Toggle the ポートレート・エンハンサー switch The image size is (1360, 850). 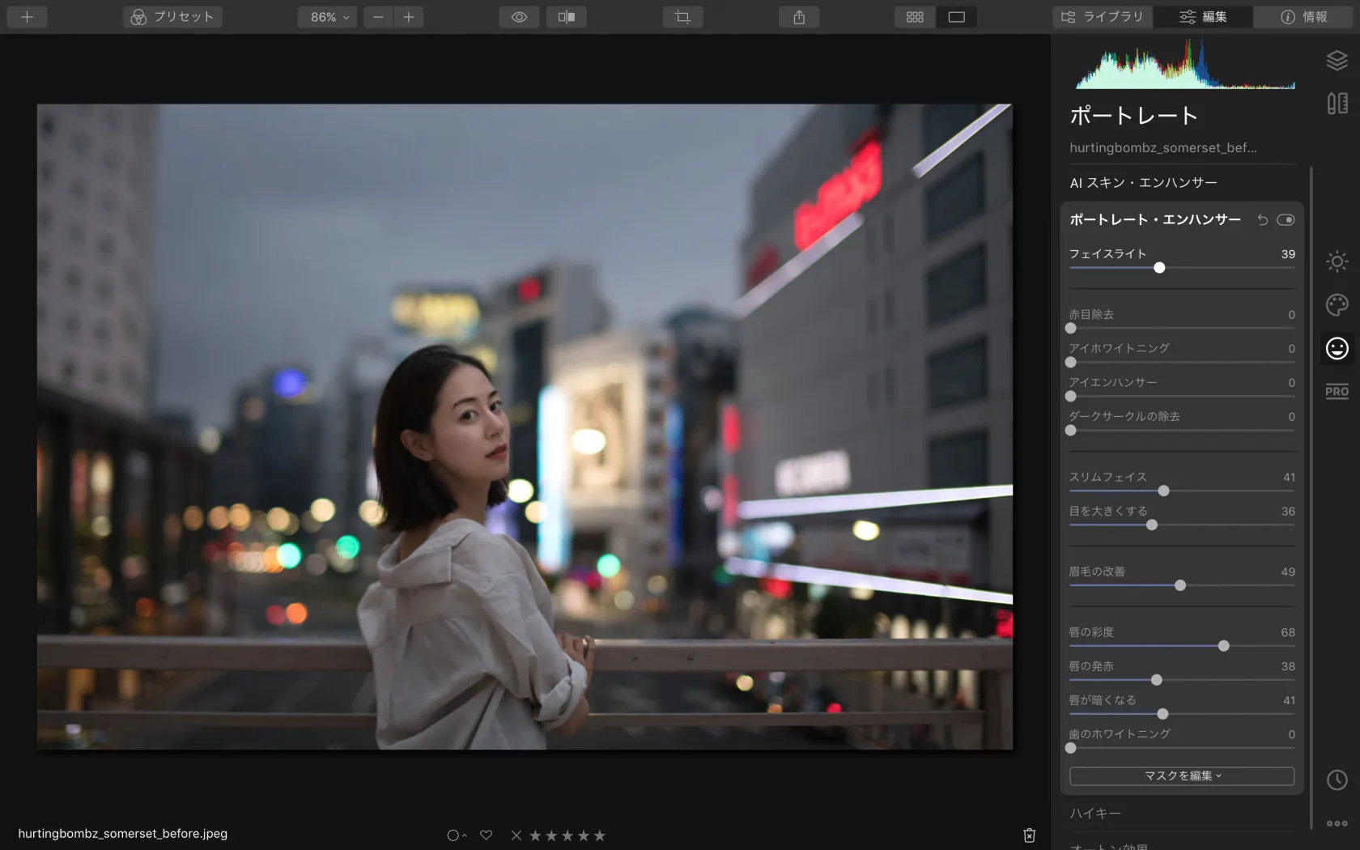click(1286, 220)
